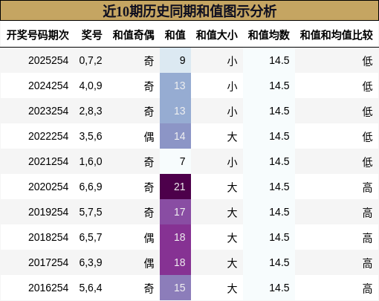Click 偶 parity in 2017254 row

pos(149,263)
